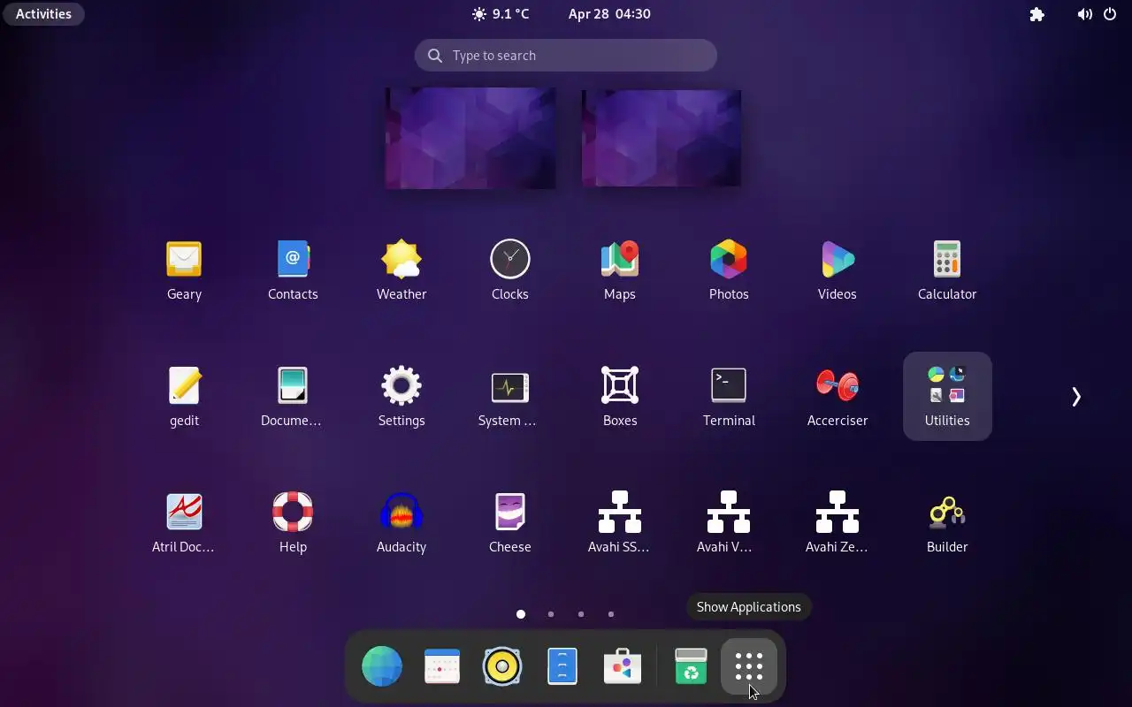The height and width of the screenshot is (707, 1132).
Task: Launch Avahi Zeroconf Browser
Action: [x=838, y=523]
